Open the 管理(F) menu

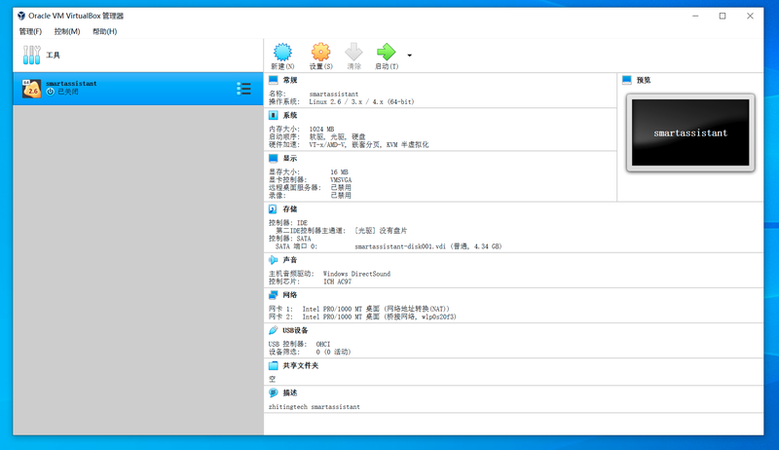(x=30, y=31)
